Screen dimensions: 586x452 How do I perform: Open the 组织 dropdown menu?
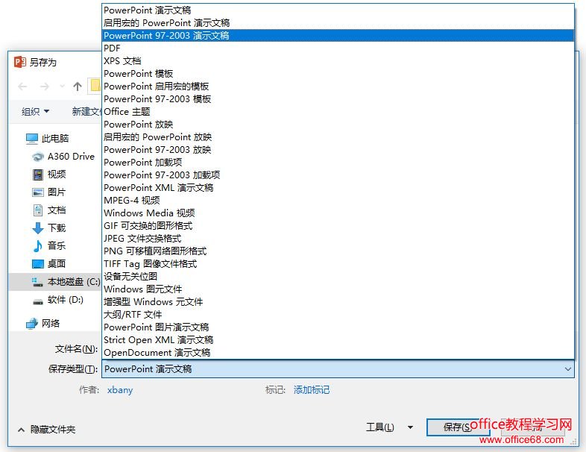coord(35,111)
